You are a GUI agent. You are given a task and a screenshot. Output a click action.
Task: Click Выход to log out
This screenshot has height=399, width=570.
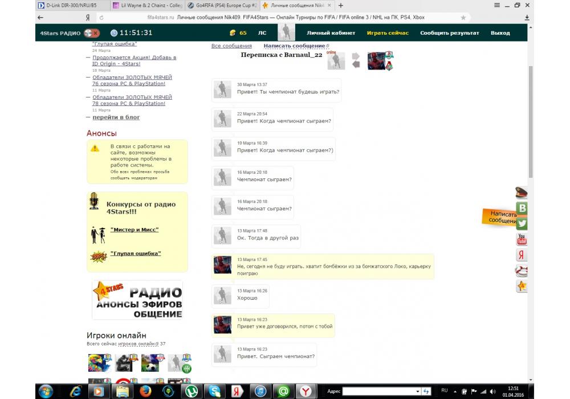(x=500, y=32)
